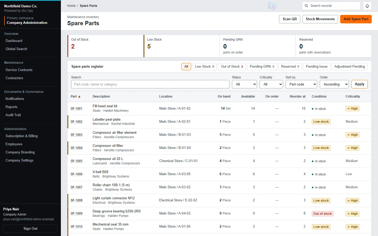This screenshot has height=236, width=378.
Task: Select the All filter tab
Action: [186, 67]
